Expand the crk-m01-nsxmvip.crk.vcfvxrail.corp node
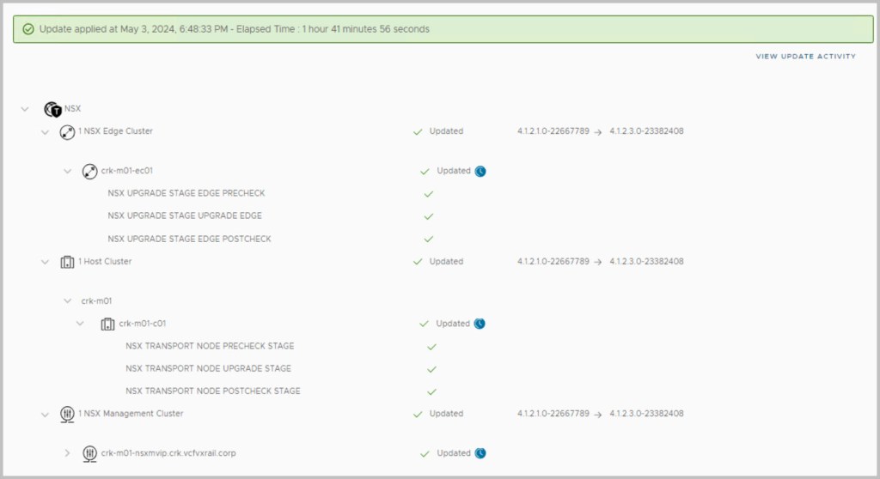Viewport: 880px width, 479px height. [x=68, y=453]
